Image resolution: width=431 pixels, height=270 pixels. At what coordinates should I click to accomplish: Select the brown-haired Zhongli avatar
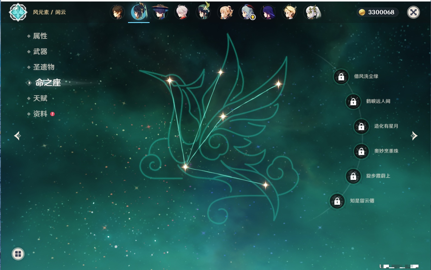click(117, 12)
